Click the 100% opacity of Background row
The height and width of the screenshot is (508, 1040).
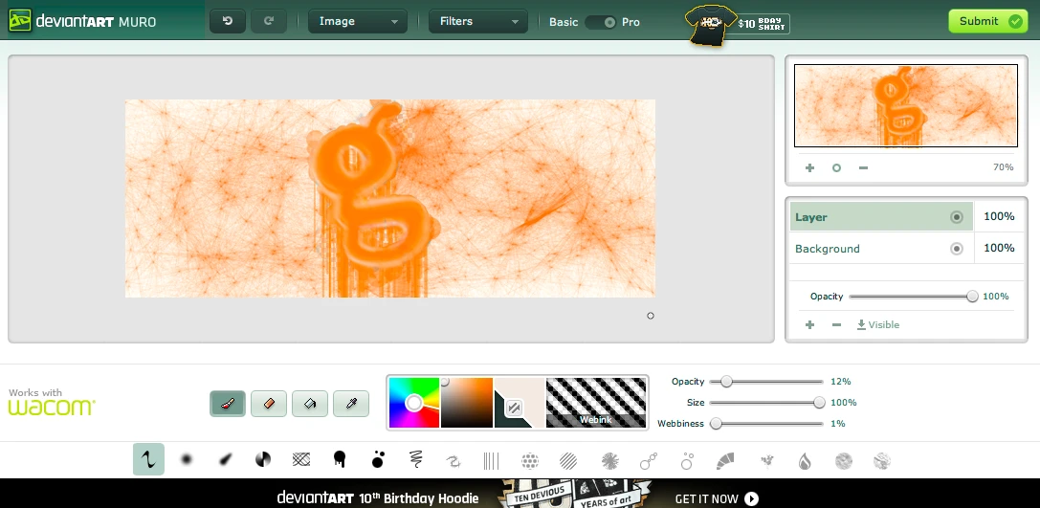pos(999,248)
